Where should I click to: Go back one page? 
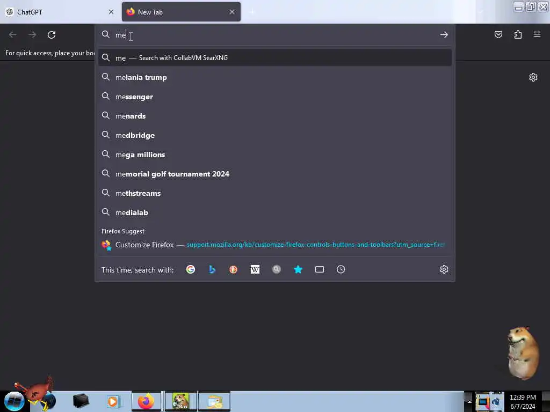[13, 35]
